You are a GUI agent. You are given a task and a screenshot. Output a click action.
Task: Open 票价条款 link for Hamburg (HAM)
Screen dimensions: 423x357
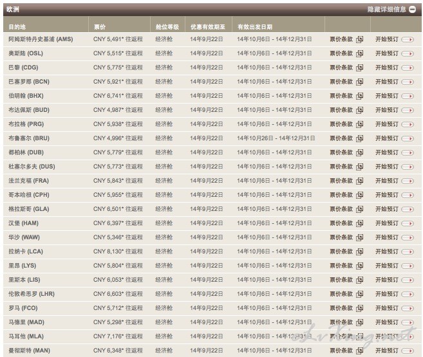[x=341, y=223]
